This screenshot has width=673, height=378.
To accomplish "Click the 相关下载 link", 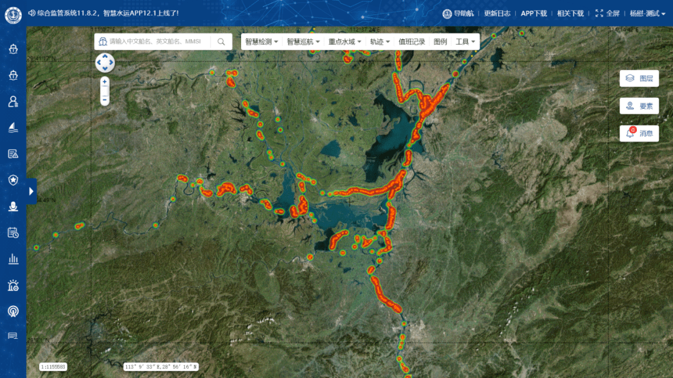I will point(570,13).
